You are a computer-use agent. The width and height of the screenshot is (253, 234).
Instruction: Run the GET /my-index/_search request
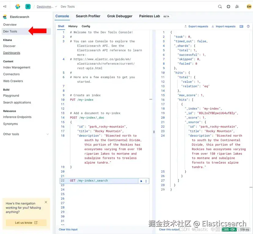(x=141, y=181)
